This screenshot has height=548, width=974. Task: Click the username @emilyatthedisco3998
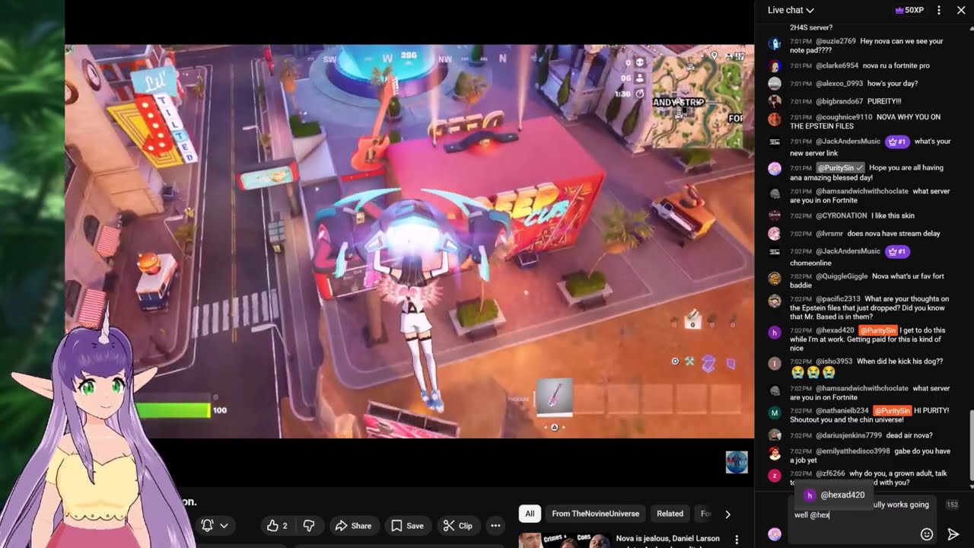(852, 451)
